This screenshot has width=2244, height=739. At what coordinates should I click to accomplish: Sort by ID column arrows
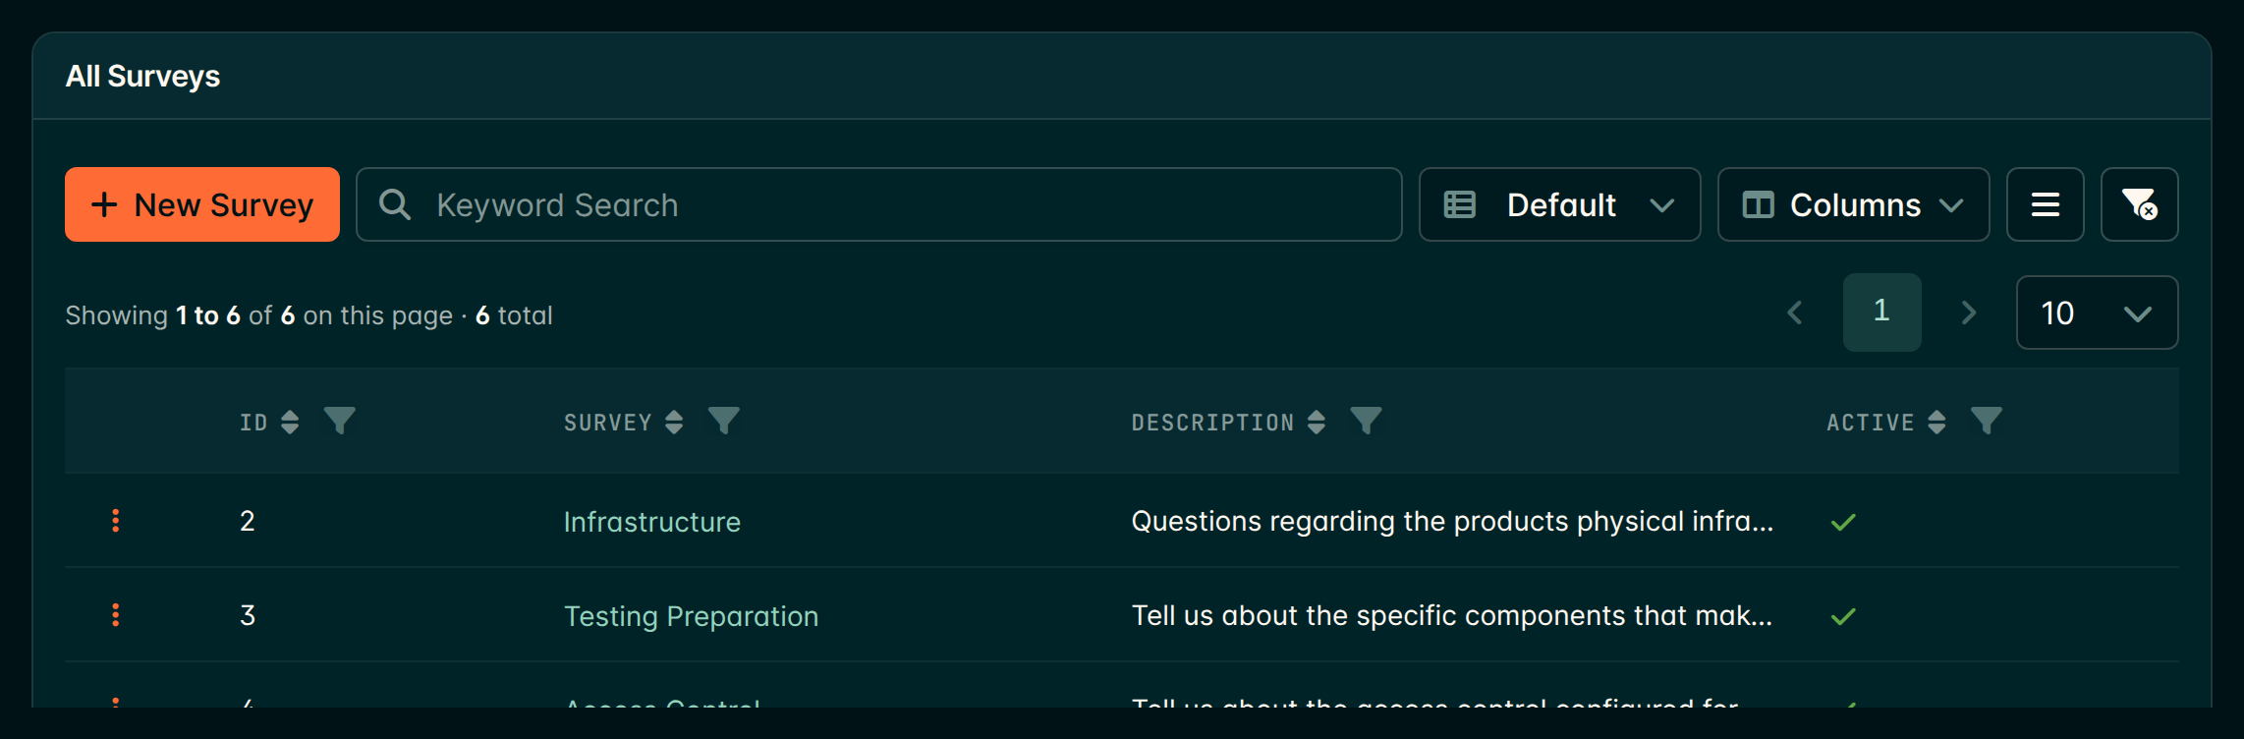pyautogui.click(x=290, y=422)
